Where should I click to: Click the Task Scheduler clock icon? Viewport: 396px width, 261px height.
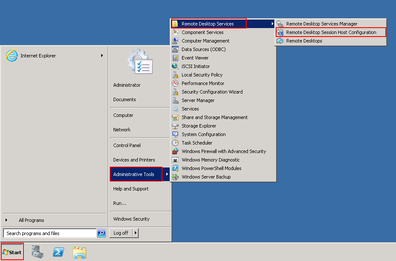[x=175, y=143]
